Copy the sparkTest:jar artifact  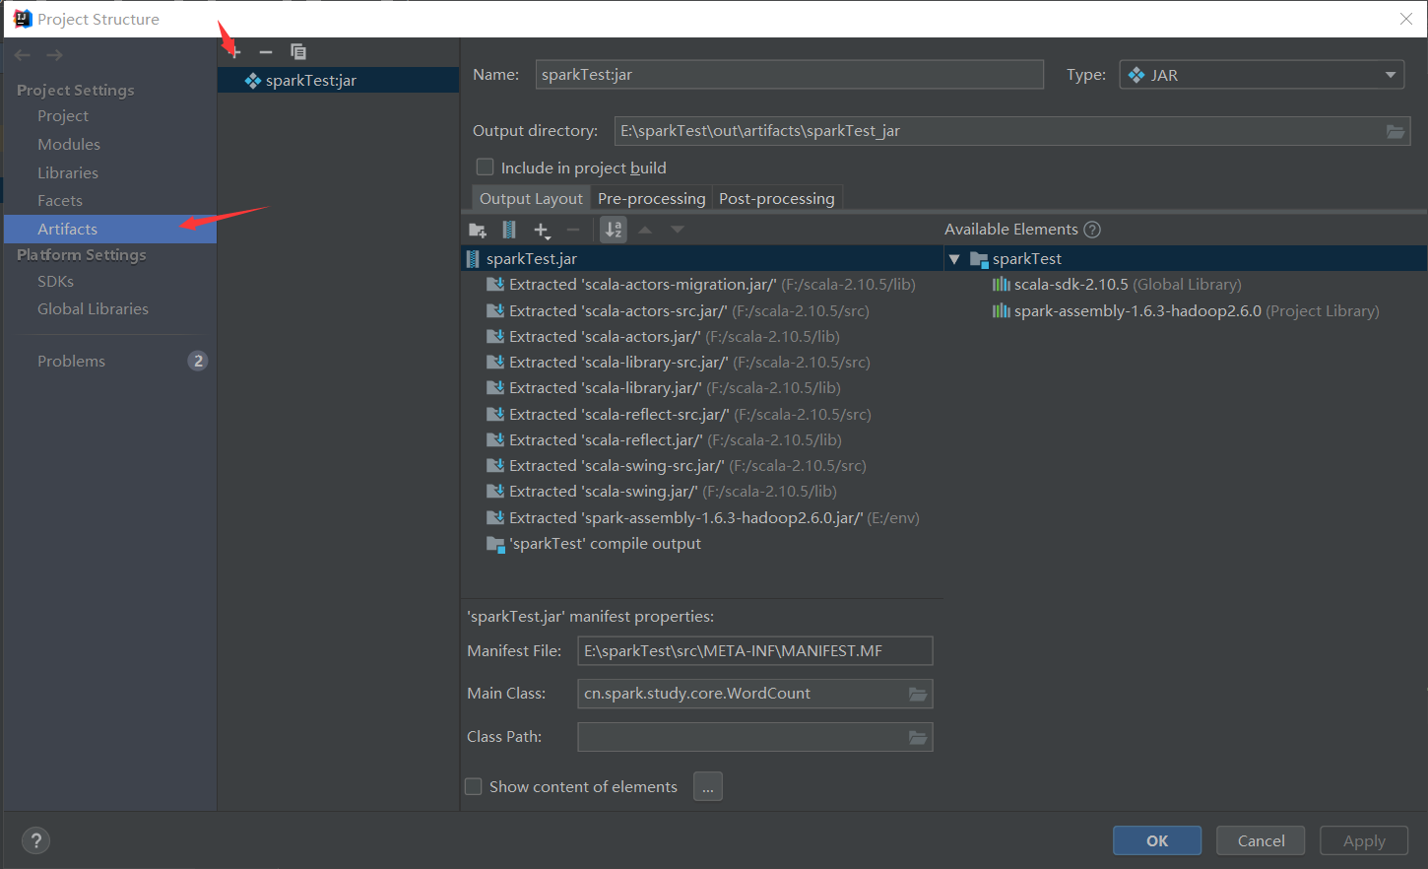click(x=298, y=51)
